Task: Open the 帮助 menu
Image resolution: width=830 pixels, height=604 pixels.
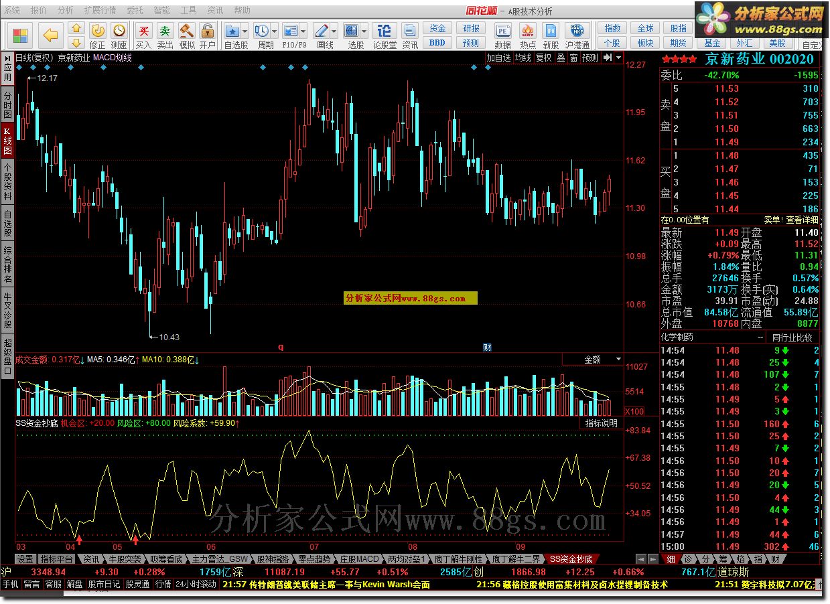Action: pos(242,11)
